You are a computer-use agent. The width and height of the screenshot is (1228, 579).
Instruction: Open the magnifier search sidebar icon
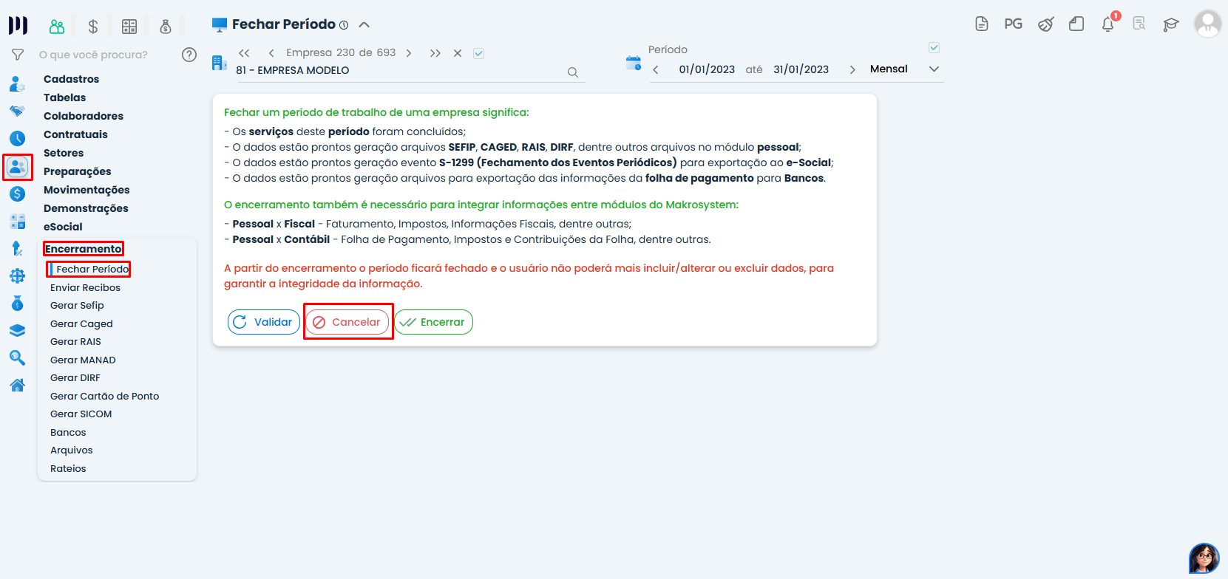tap(17, 358)
